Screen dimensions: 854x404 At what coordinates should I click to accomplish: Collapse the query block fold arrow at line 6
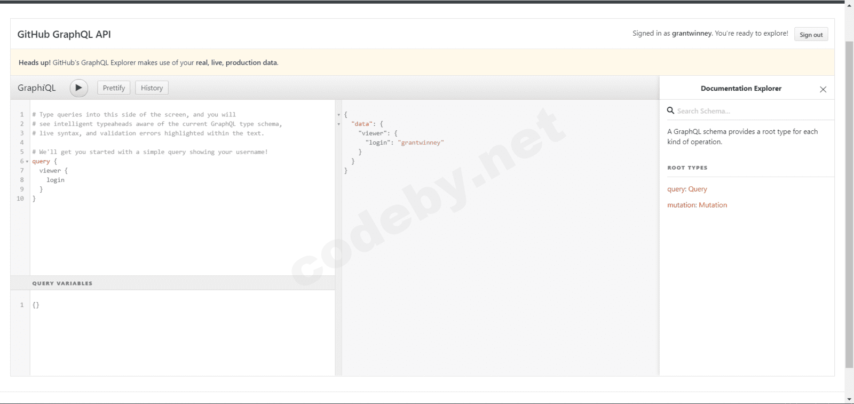pos(27,162)
